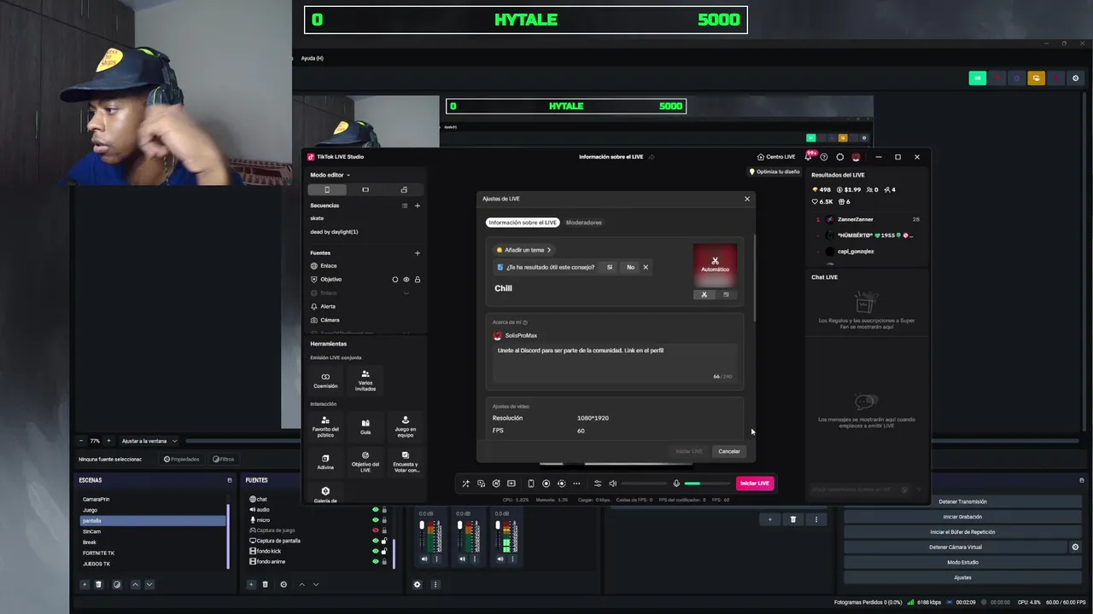The height and width of the screenshot is (614, 1093).
Task: Move OBS scene down with arrow
Action: [x=149, y=584]
